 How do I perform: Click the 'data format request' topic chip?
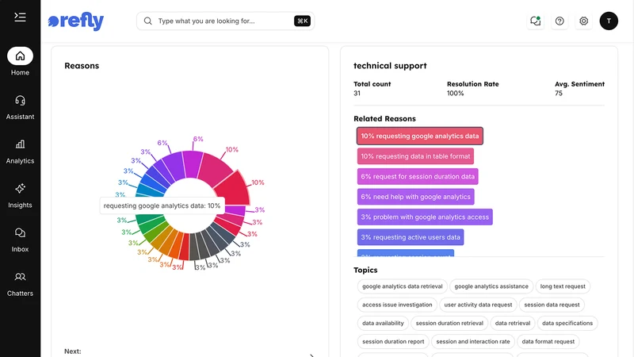(548, 342)
